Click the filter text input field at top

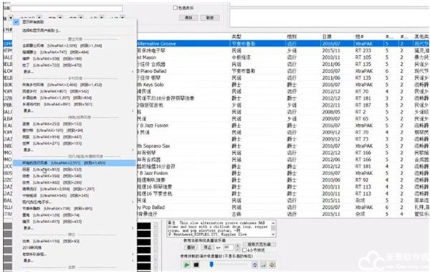(x=67, y=9)
